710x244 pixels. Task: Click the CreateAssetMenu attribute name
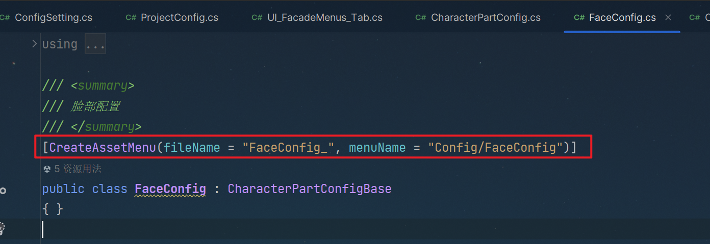coord(102,148)
